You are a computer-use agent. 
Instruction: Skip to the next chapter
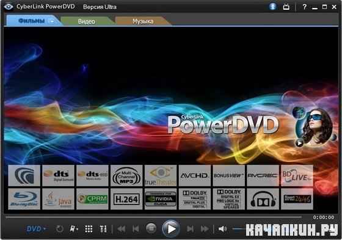click(190, 229)
